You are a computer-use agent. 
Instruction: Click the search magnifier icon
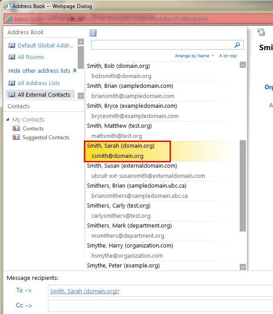click(x=237, y=45)
